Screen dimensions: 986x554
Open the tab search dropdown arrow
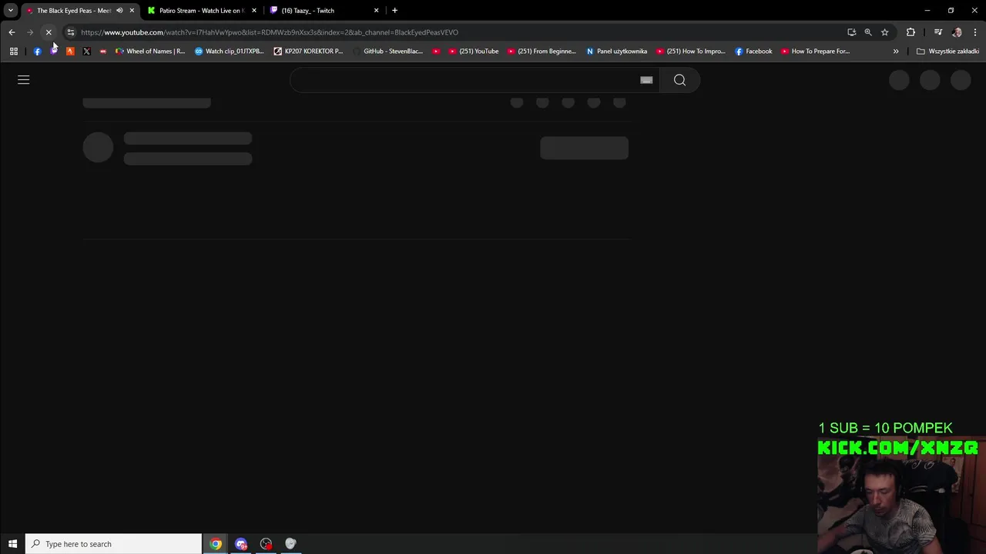(11, 11)
